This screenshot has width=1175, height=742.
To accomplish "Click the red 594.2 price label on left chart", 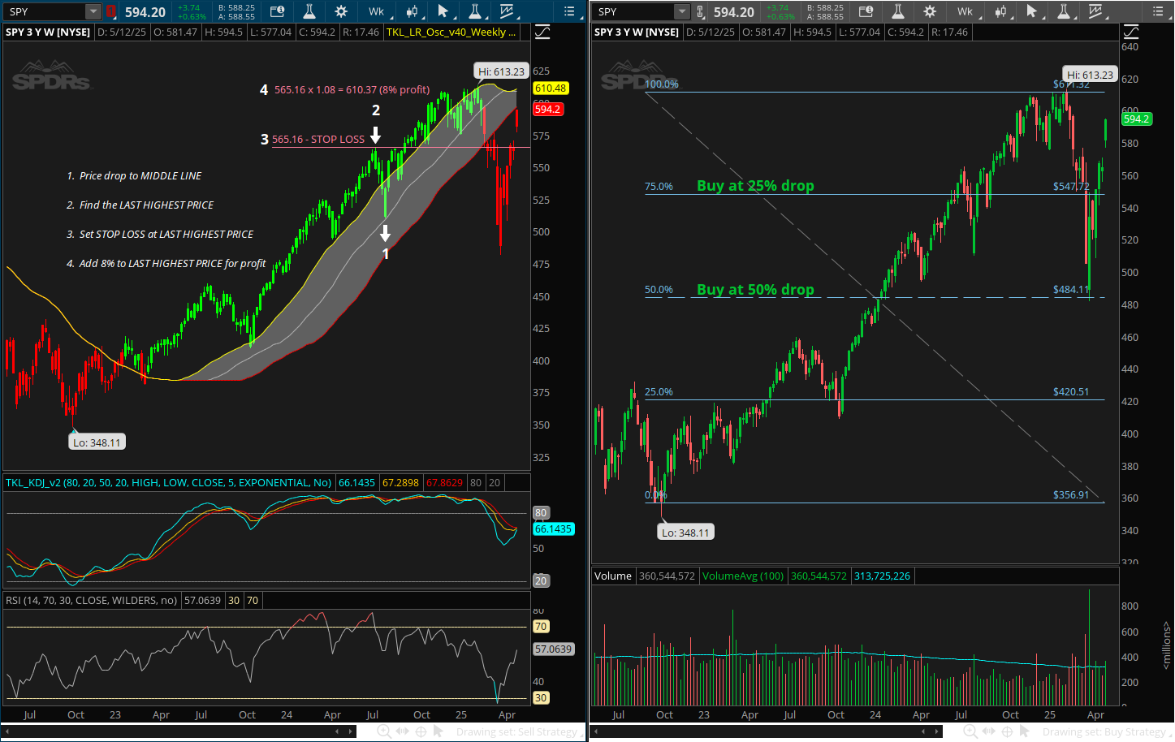I will 547,109.
